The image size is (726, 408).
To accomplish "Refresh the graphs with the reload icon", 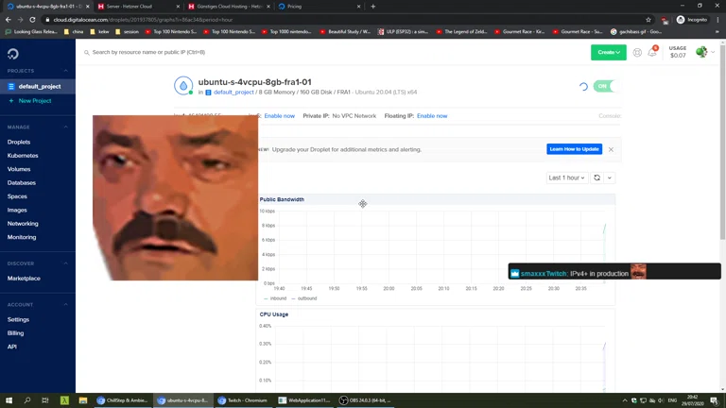I will click(x=596, y=178).
